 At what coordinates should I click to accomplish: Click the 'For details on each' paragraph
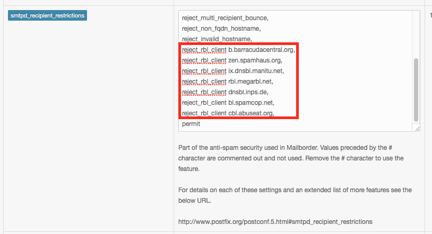[x=295, y=195]
